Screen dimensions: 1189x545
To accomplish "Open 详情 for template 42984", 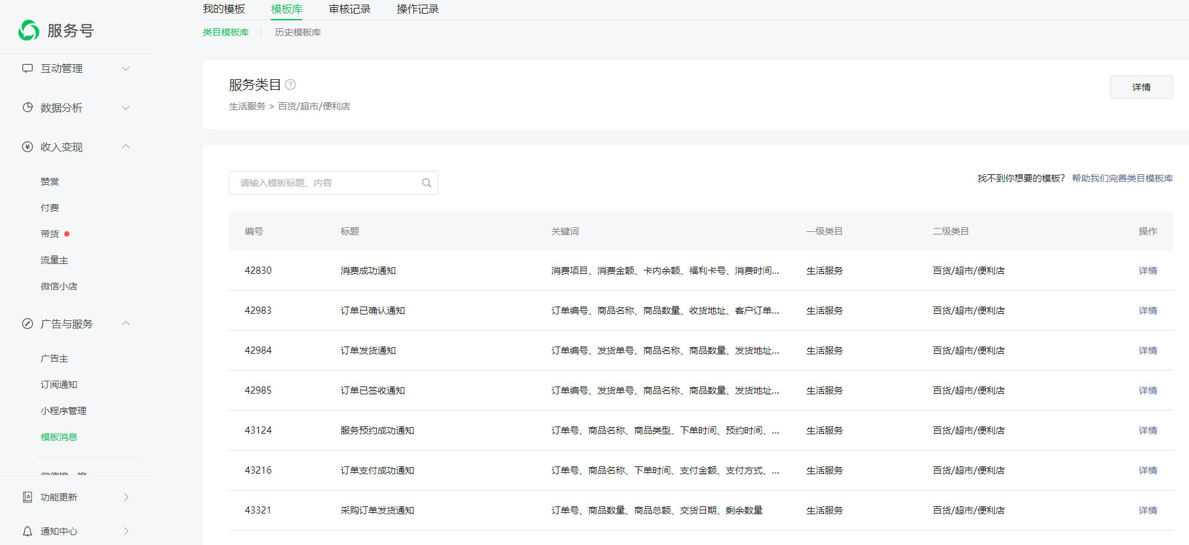I will 1148,350.
